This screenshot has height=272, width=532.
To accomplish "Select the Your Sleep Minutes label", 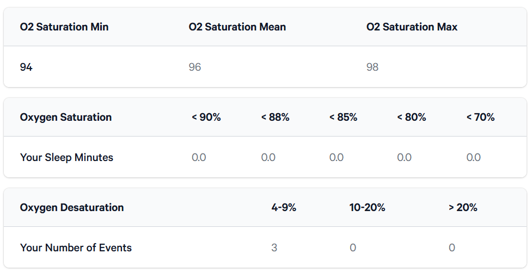I will pyautogui.click(x=66, y=157).
